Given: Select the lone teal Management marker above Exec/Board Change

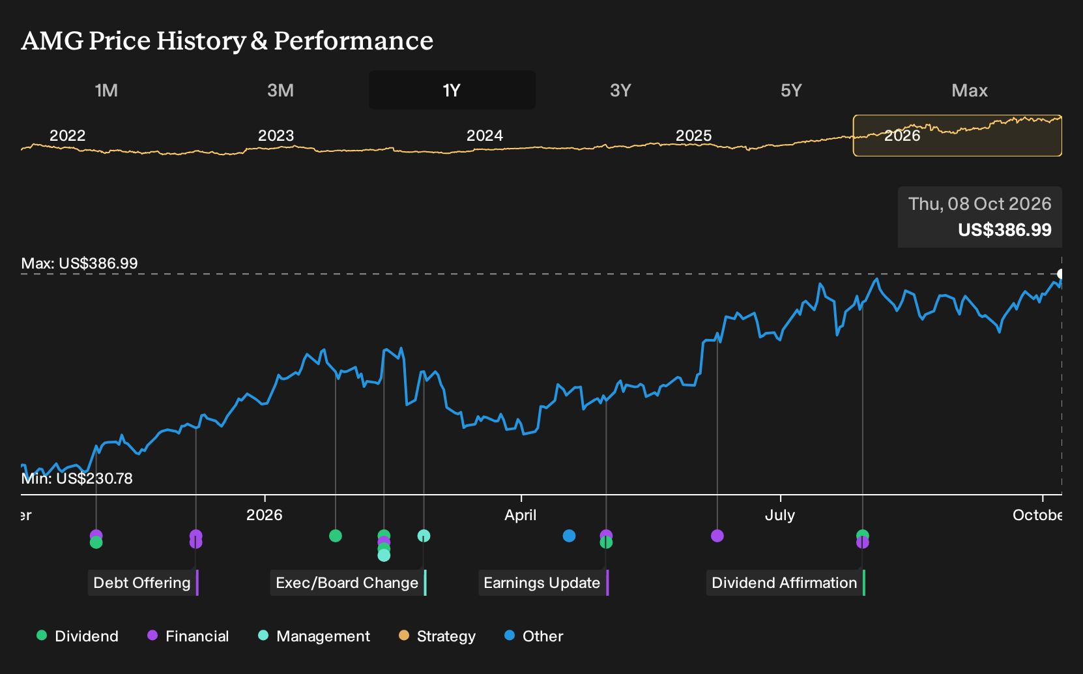Looking at the screenshot, I should pos(424,536).
